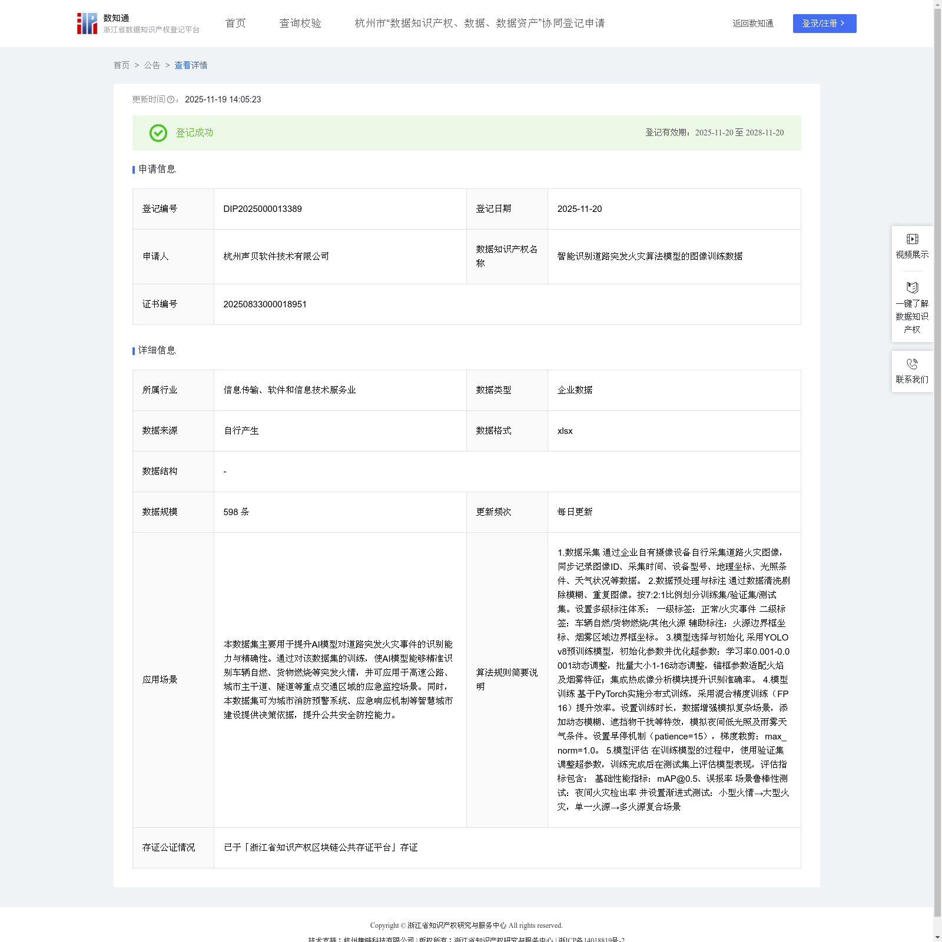Click certificate number 20250833000018951
This screenshot has height=942, width=942.
click(265, 304)
